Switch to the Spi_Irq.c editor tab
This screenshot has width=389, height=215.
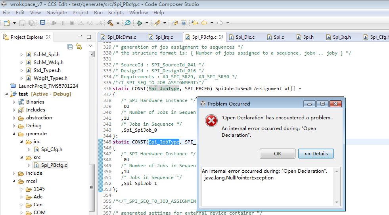pos(164,37)
